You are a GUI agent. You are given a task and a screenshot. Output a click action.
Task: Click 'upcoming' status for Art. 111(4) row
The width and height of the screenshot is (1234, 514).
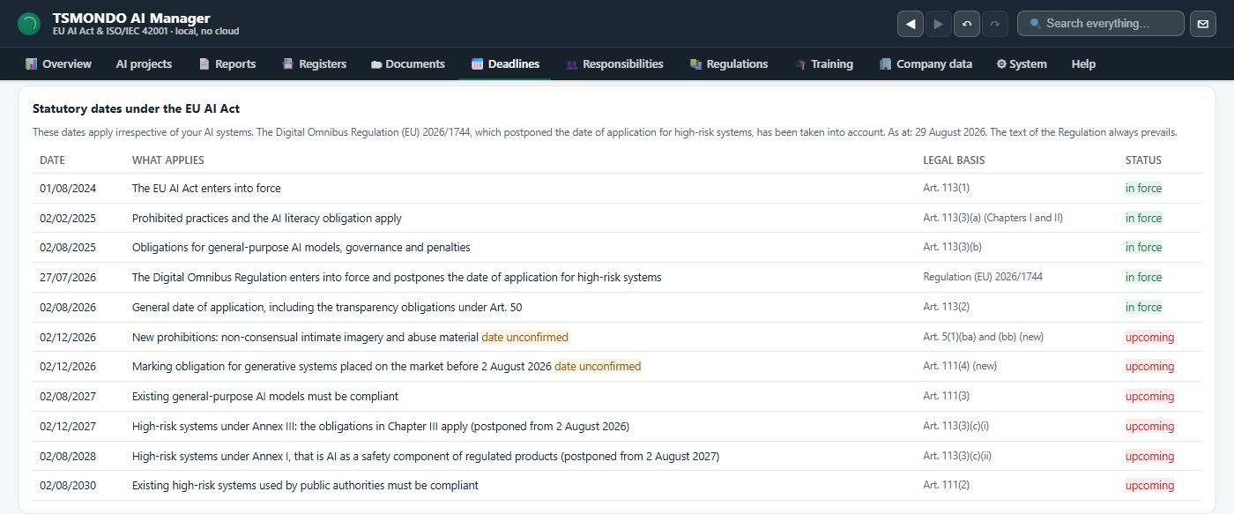click(1149, 366)
